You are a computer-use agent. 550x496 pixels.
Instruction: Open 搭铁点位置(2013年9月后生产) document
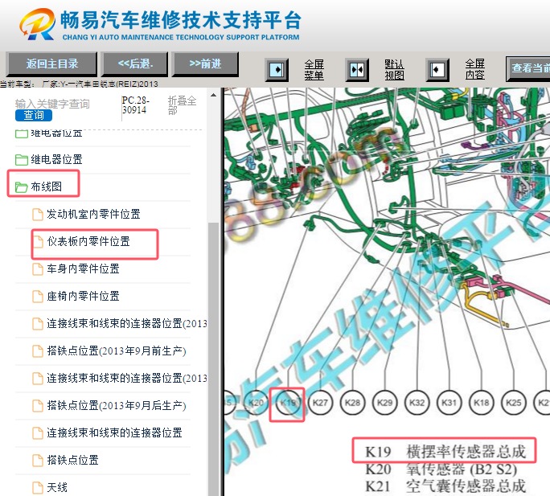coord(117,405)
